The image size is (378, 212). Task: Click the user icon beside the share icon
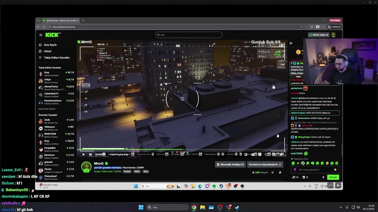point(280,173)
